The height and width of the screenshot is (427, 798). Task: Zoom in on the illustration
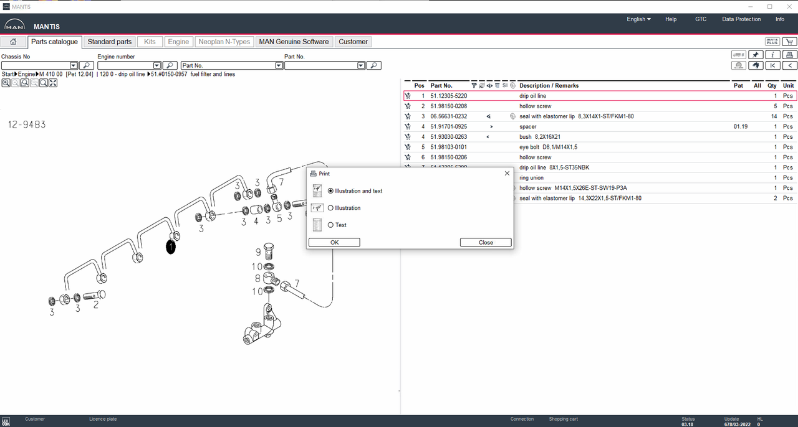pyautogui.click(x=6, y=83)
